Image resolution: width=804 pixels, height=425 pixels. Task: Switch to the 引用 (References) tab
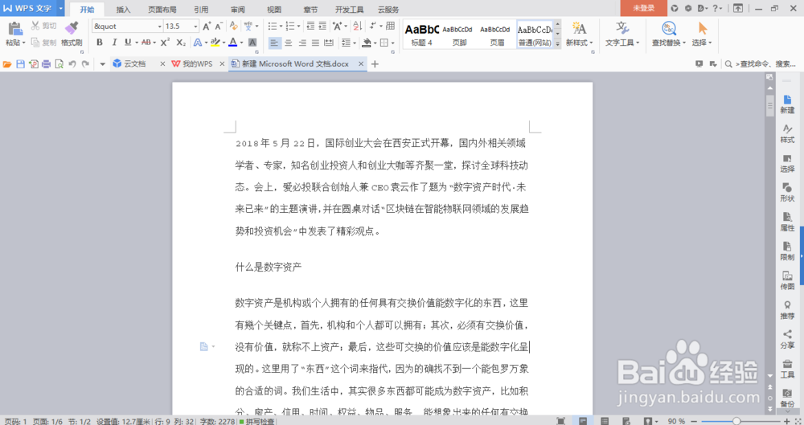(x=201, y=9)
